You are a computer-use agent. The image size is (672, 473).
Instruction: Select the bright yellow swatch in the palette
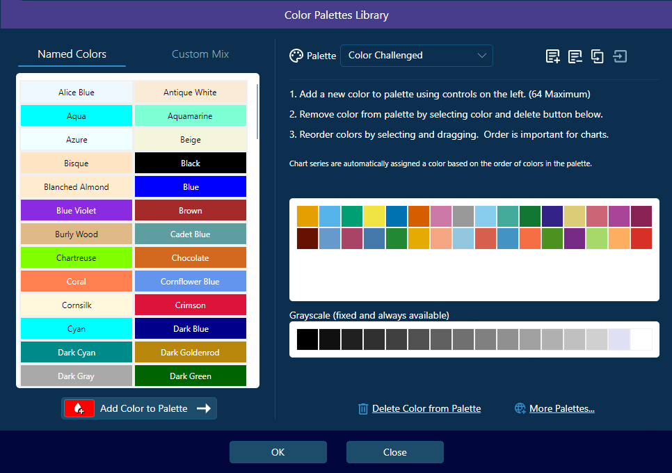pos(374,216)
